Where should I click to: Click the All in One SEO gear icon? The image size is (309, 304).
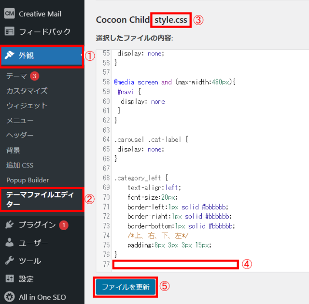[x=9, y=297]
